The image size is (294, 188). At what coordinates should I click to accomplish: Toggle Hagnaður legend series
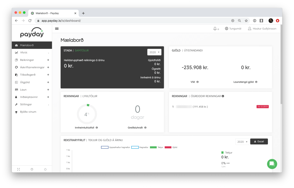point(140,147)
